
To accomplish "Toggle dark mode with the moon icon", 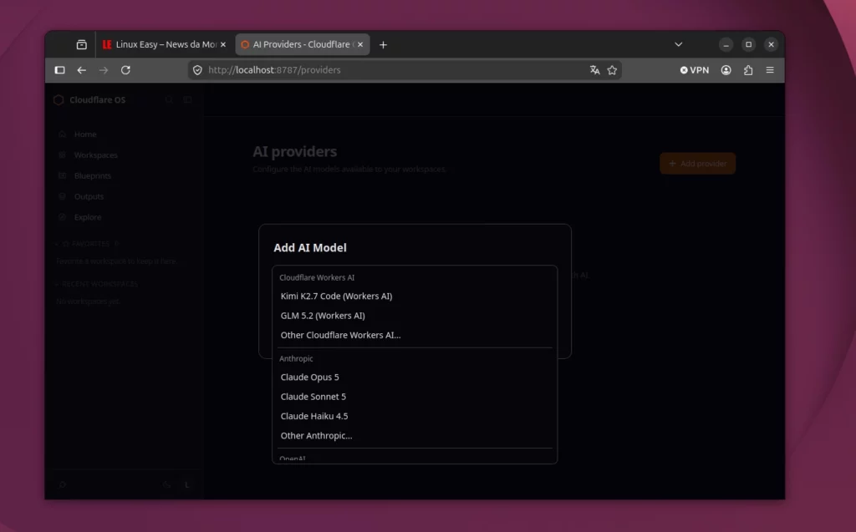I will (166, 484).
